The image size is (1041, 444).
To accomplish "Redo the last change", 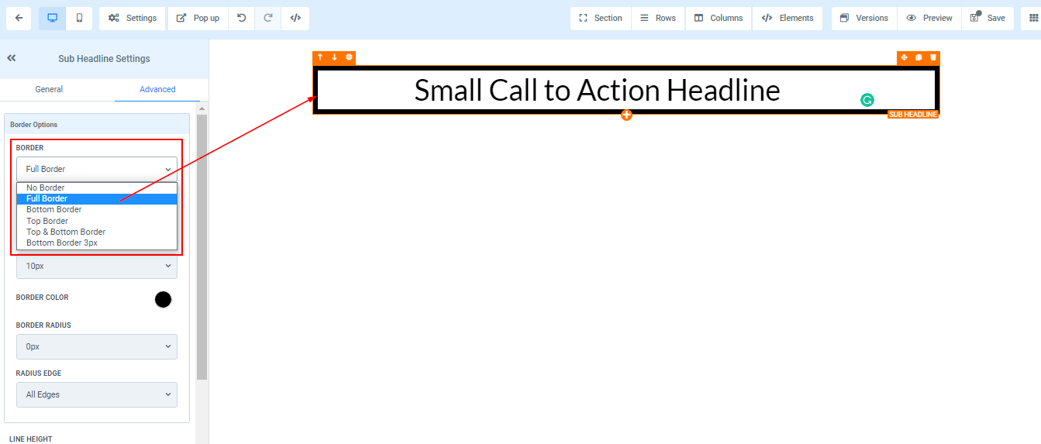I will click(x=268, y=18).
